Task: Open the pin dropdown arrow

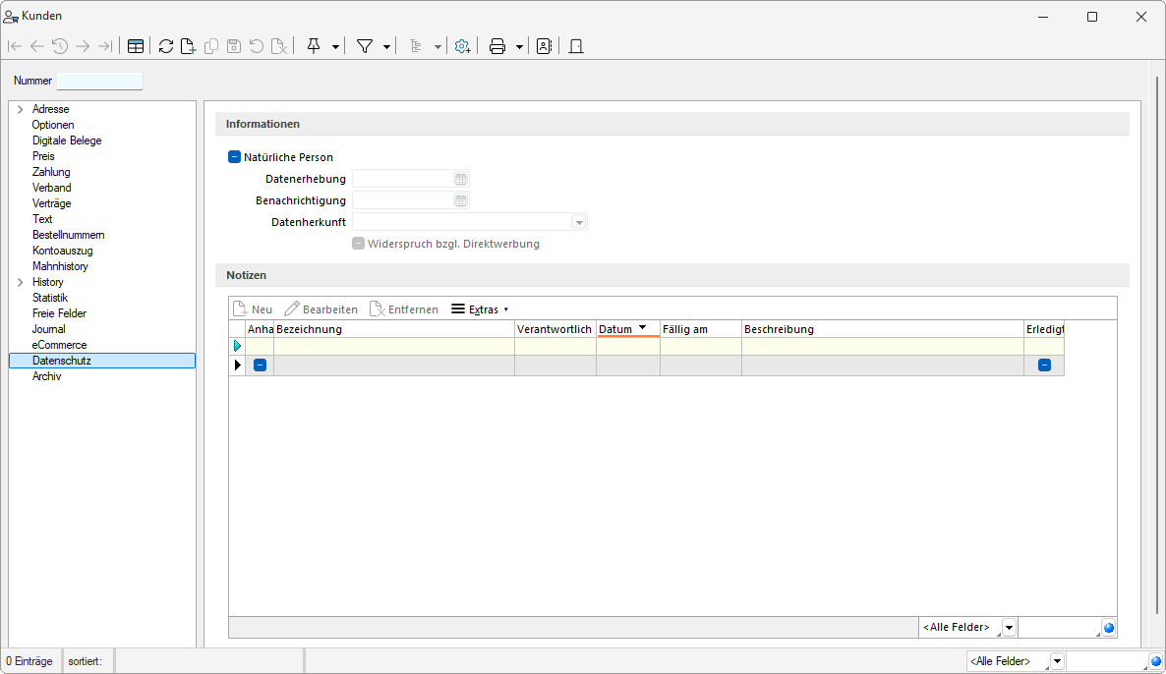Action: point(335,47)
